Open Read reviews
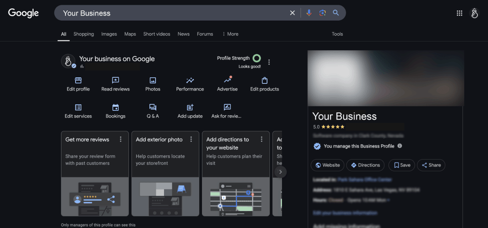This screenshot has height=228, width=488. coord(116,84)
